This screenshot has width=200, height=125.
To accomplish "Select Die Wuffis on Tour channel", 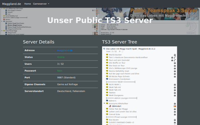I will [117, 63].
